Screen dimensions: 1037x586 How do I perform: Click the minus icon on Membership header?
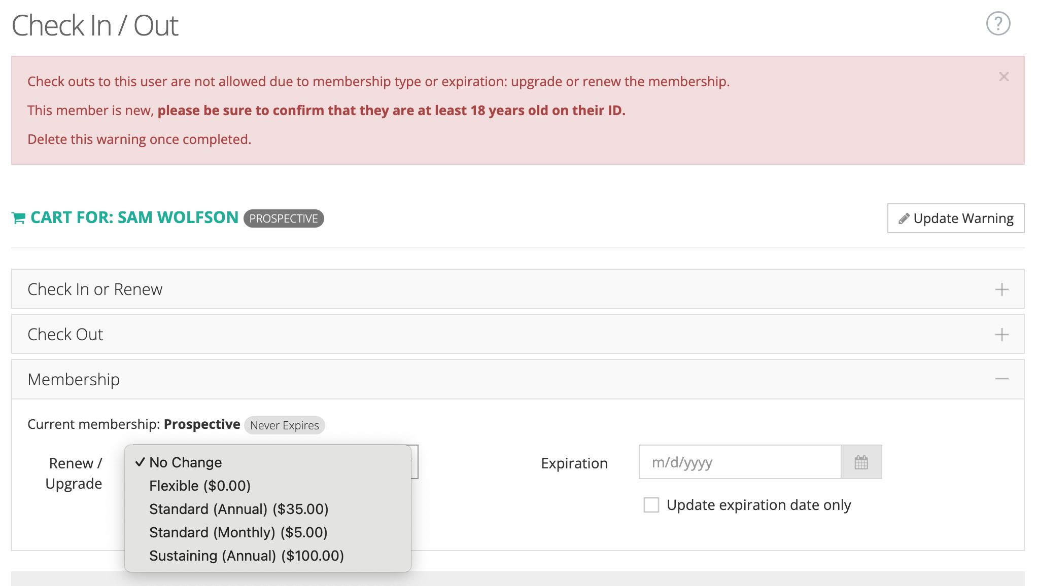(1001, 379)
